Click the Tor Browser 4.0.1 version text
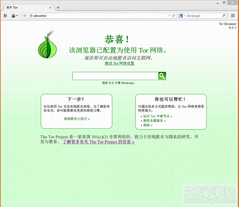The width and height of the screenshot is (239, 207). click(227, 26)
